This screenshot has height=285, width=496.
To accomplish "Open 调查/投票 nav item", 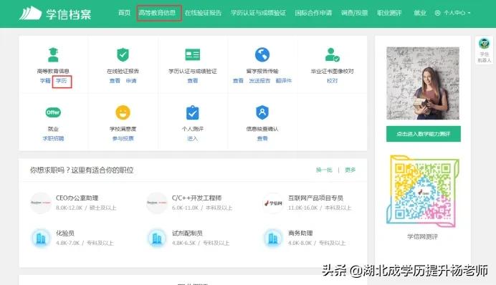I will tap(354, 13).
